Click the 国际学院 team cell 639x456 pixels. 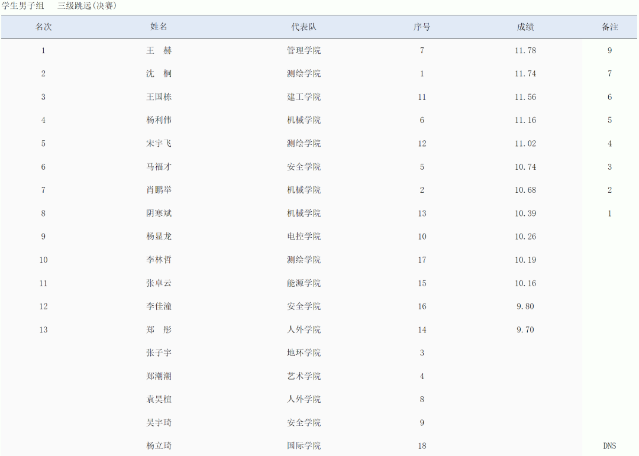tap(304, 446)
